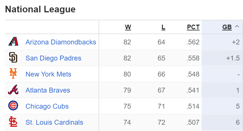Toggle the GB sort arrow
Image resolution: width=243 pixels, height=131 pixels.
[x=237, y=27]
